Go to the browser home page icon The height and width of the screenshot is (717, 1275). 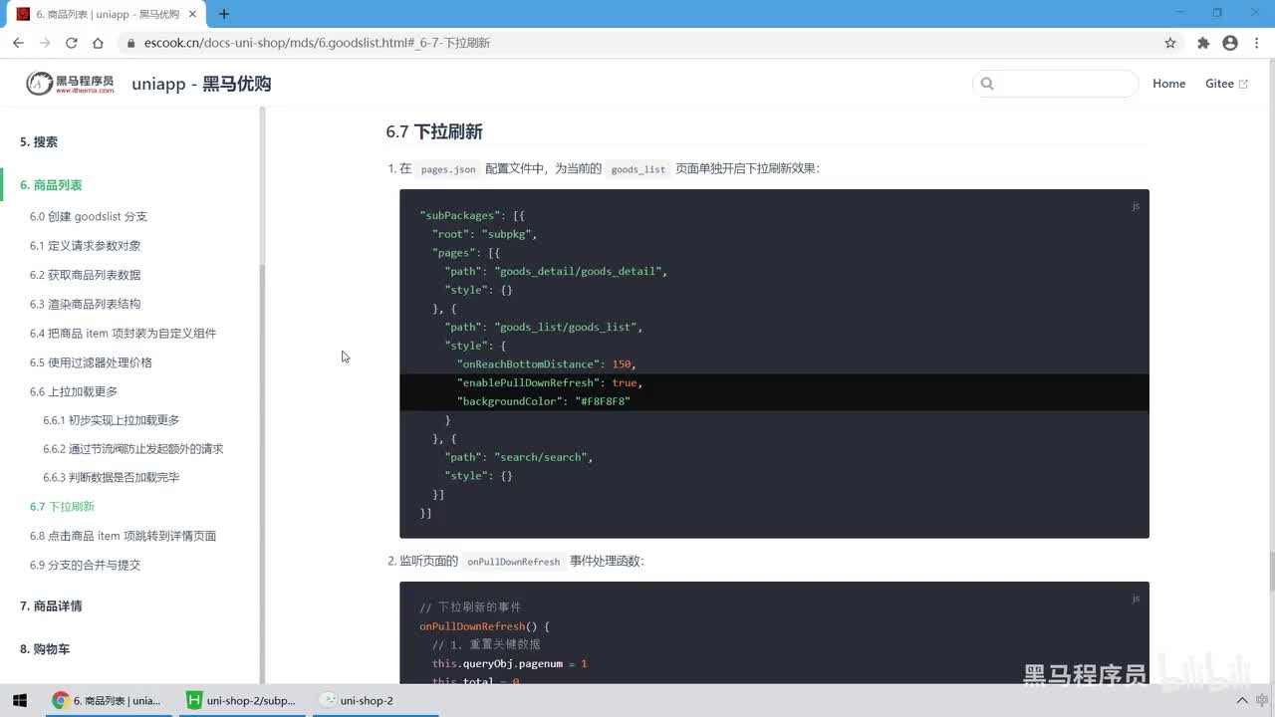(x=98, y=43)
